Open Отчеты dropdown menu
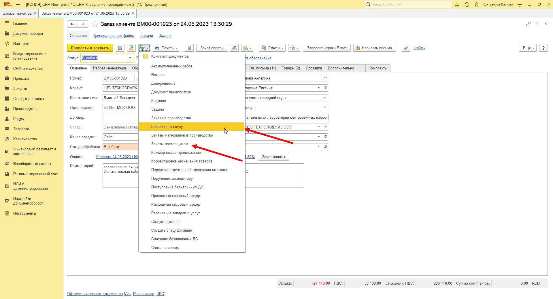This screenshot has height=299, width=553. point(272,48)
